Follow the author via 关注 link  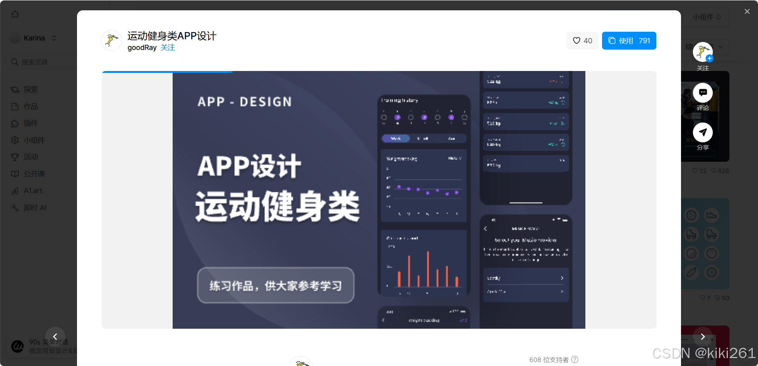click(x=168, y=48)
